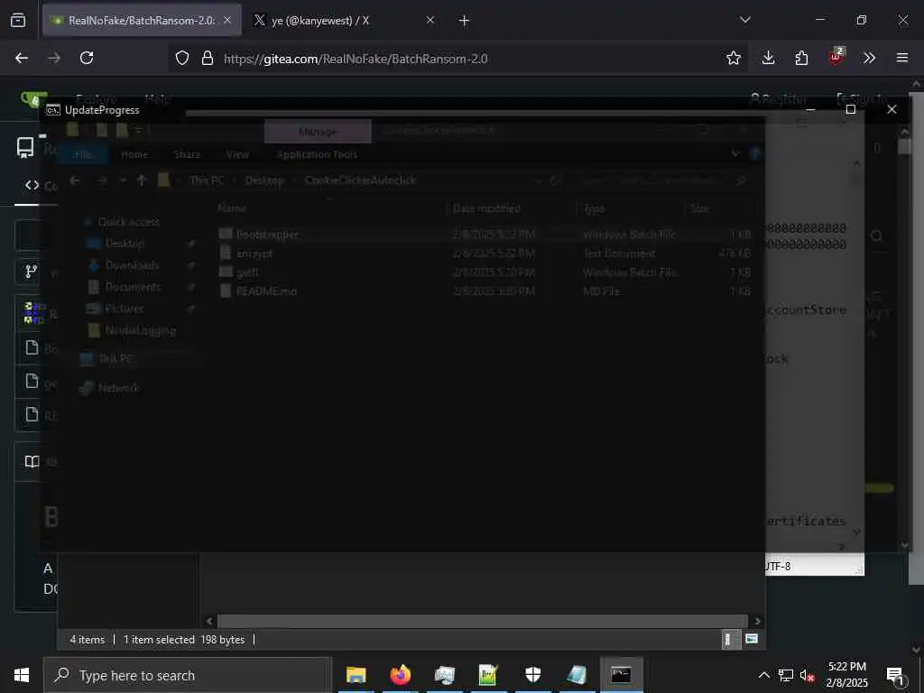The image size is (924, 693).
Task: Open Windows Security from the taskbar
Action: (532, 675)
